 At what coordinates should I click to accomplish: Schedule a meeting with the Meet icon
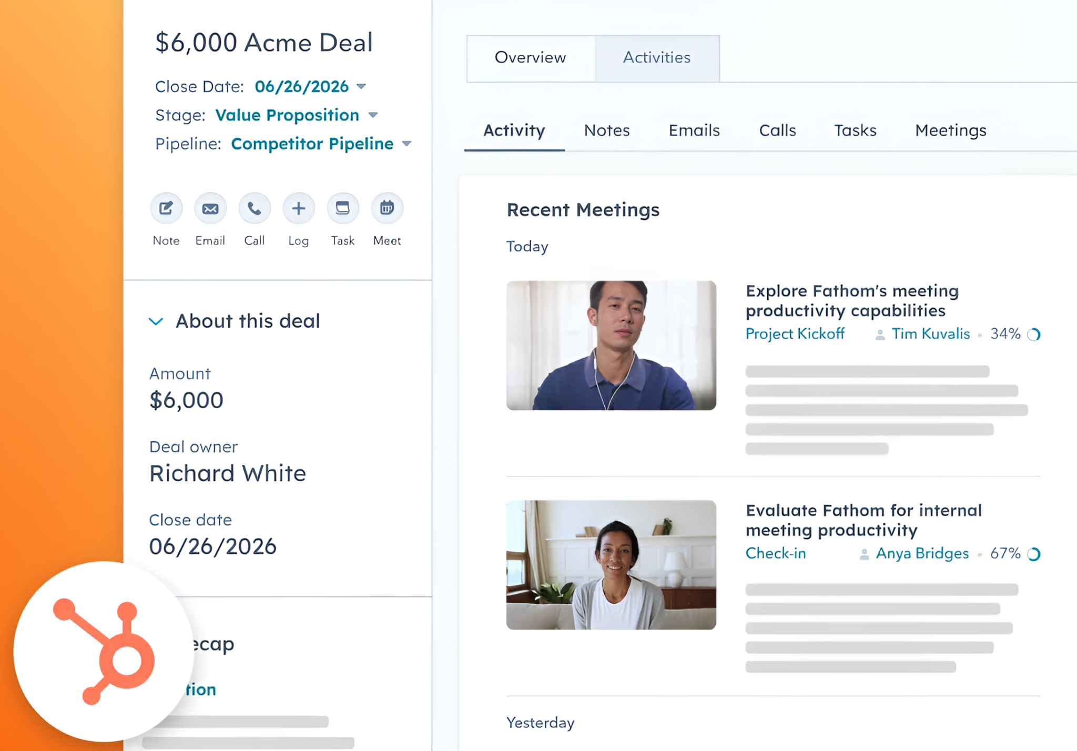click(387, 208)
